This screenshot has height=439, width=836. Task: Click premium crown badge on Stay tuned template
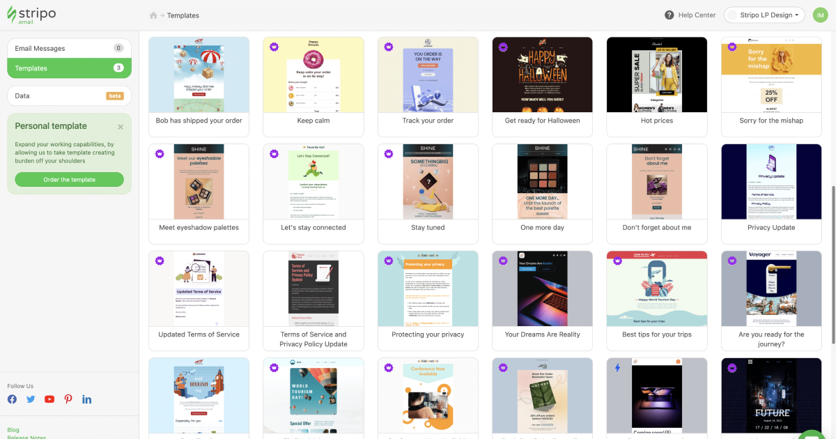click(x=388, y=154)
